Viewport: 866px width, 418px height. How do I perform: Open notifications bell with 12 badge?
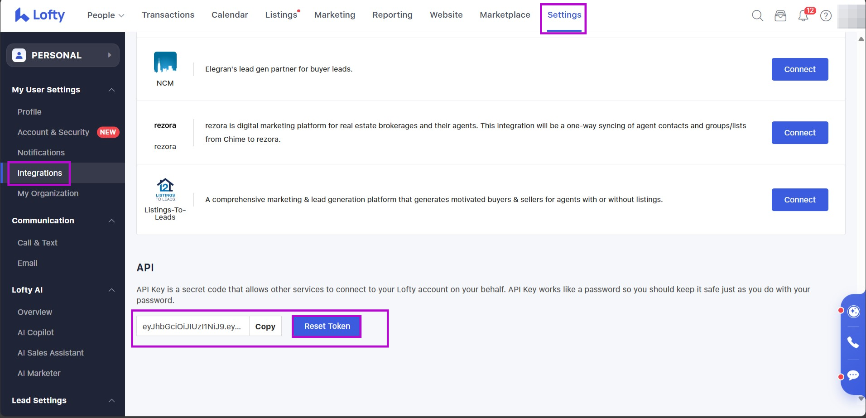point(803,16)
